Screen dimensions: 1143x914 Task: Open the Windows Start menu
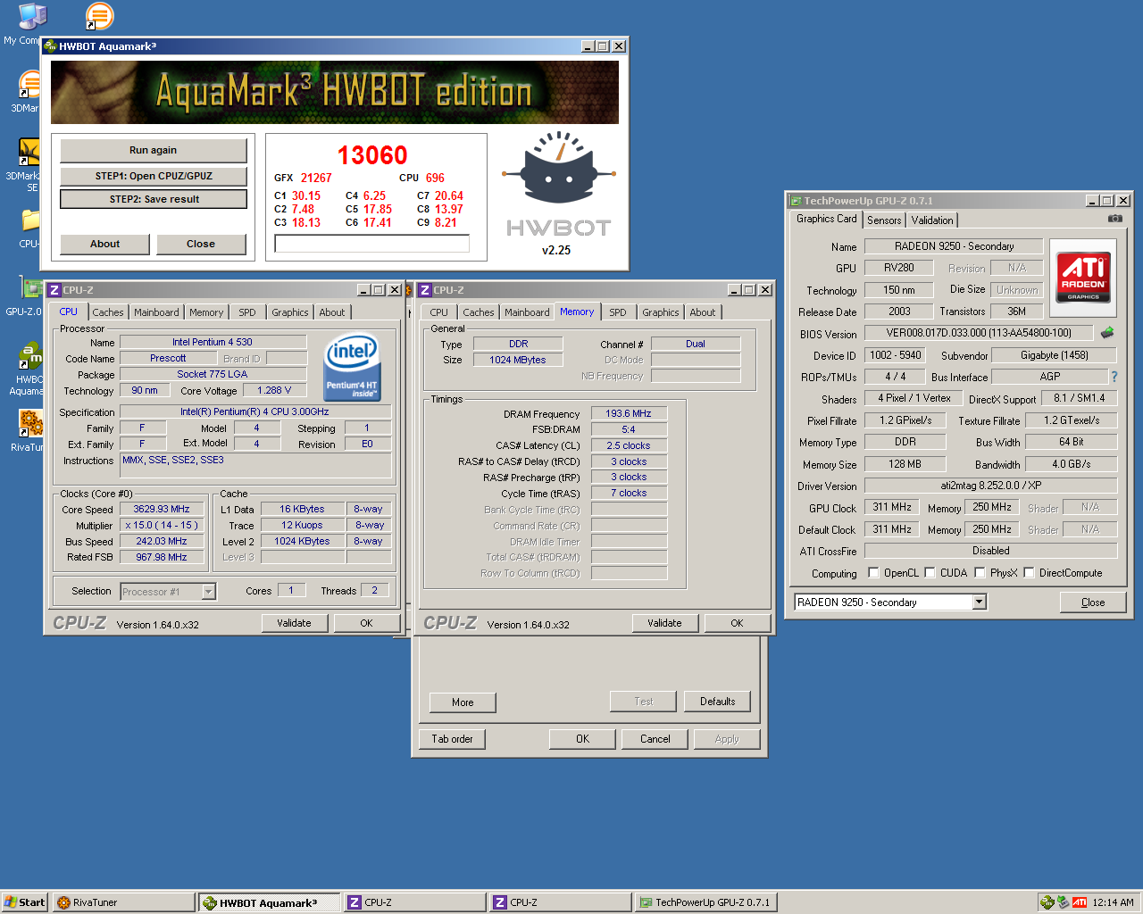point(25,902)
